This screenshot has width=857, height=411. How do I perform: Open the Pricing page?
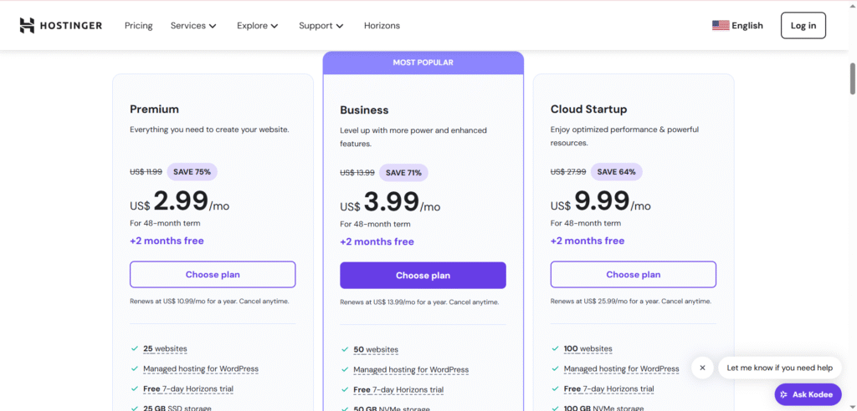coord(138,26)
